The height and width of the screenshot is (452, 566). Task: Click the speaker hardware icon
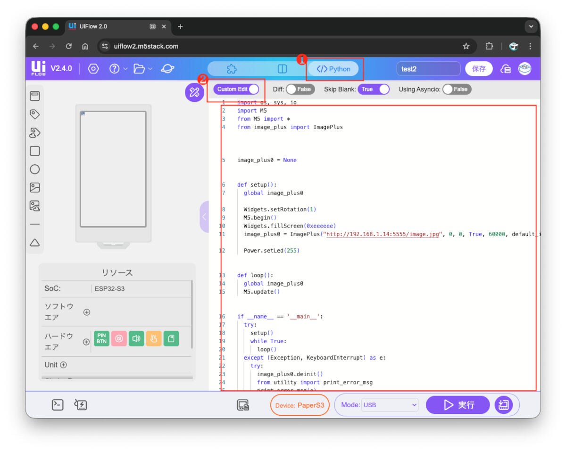click(136, 338)
